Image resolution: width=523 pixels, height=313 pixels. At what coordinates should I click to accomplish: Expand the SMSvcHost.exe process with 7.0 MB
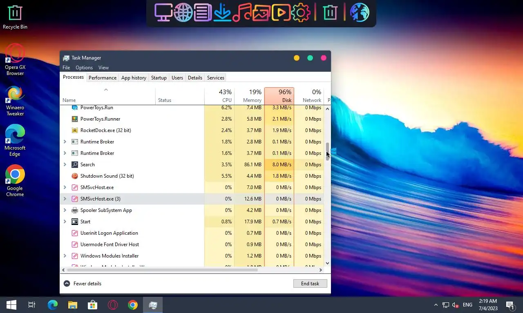[x=65, y=187]
